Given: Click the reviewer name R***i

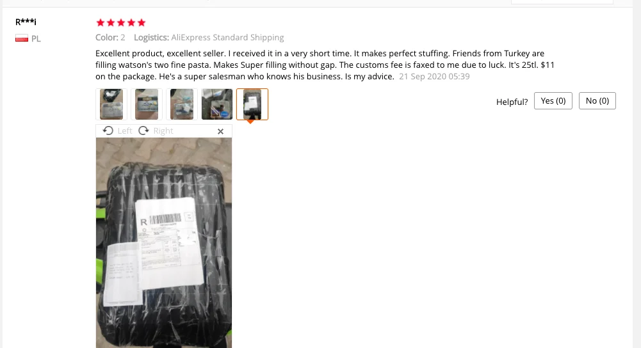Looking at the screenshot, I should [x=26, y=22].
